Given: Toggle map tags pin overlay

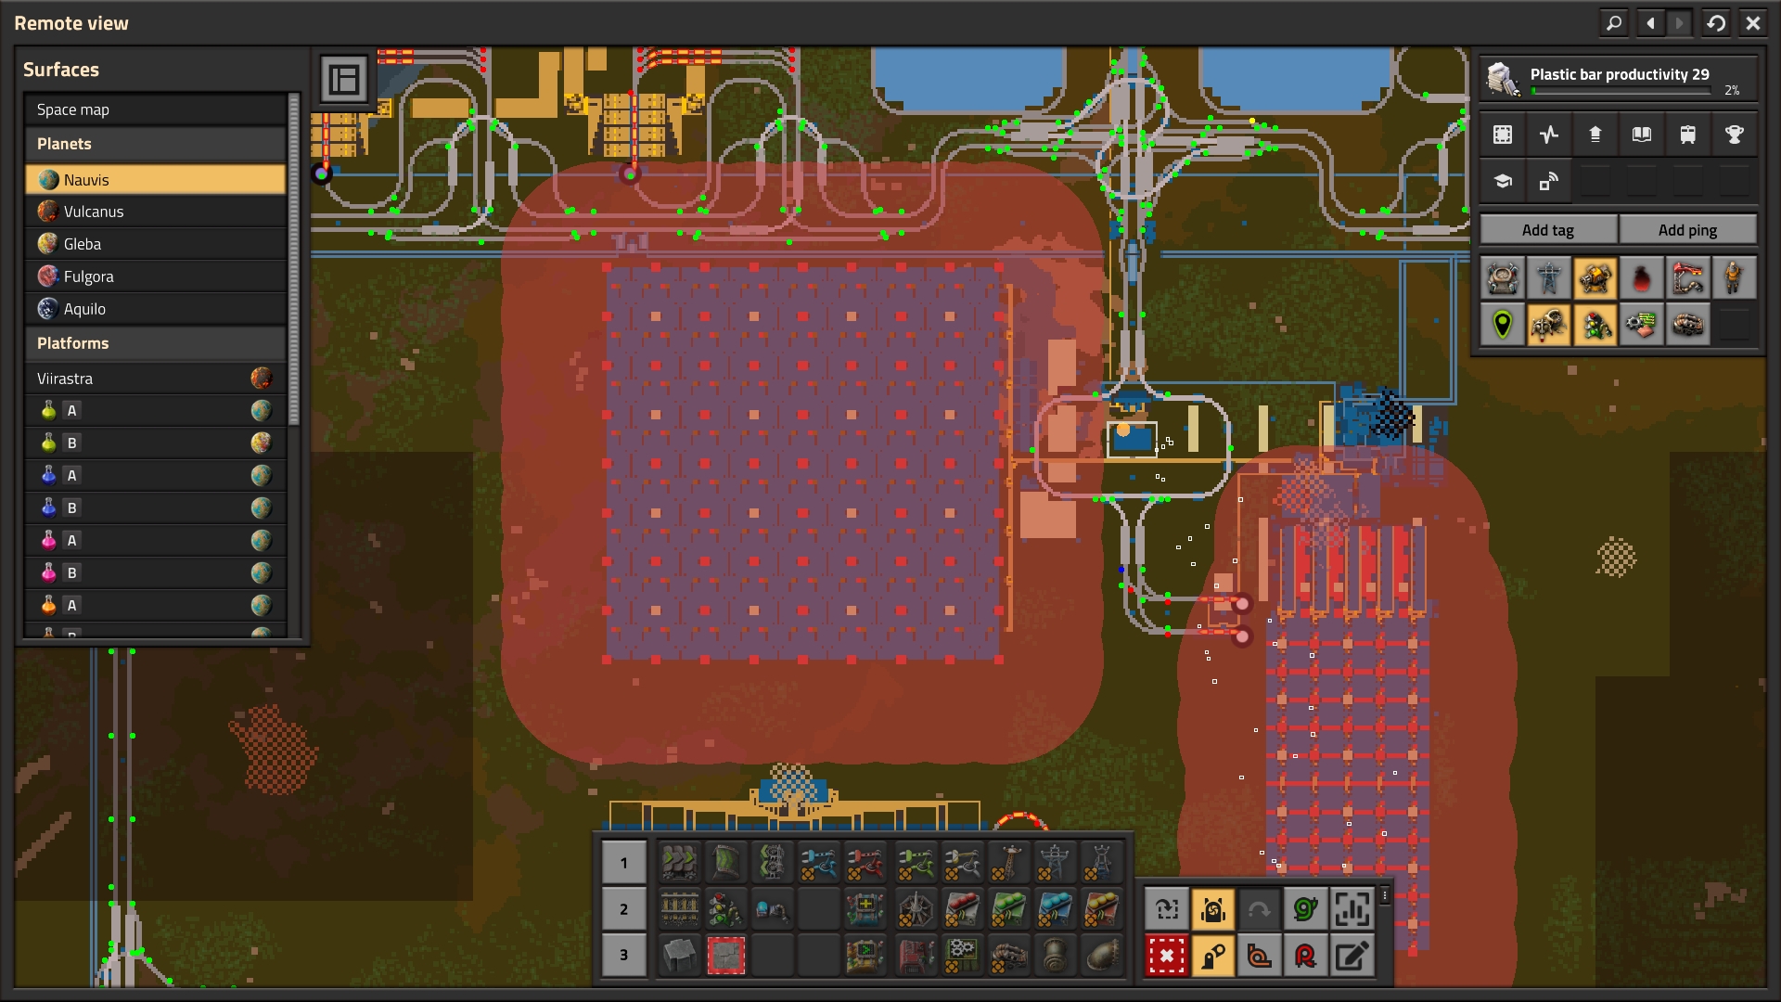Looking at the screenshot, I should pos(1503,325).
